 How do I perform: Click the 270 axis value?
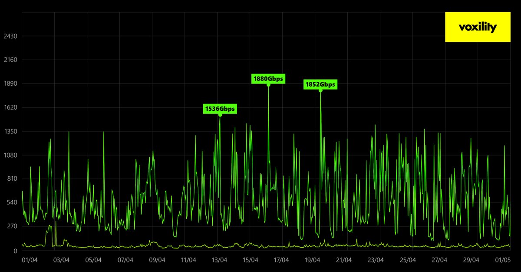point(11,226)
